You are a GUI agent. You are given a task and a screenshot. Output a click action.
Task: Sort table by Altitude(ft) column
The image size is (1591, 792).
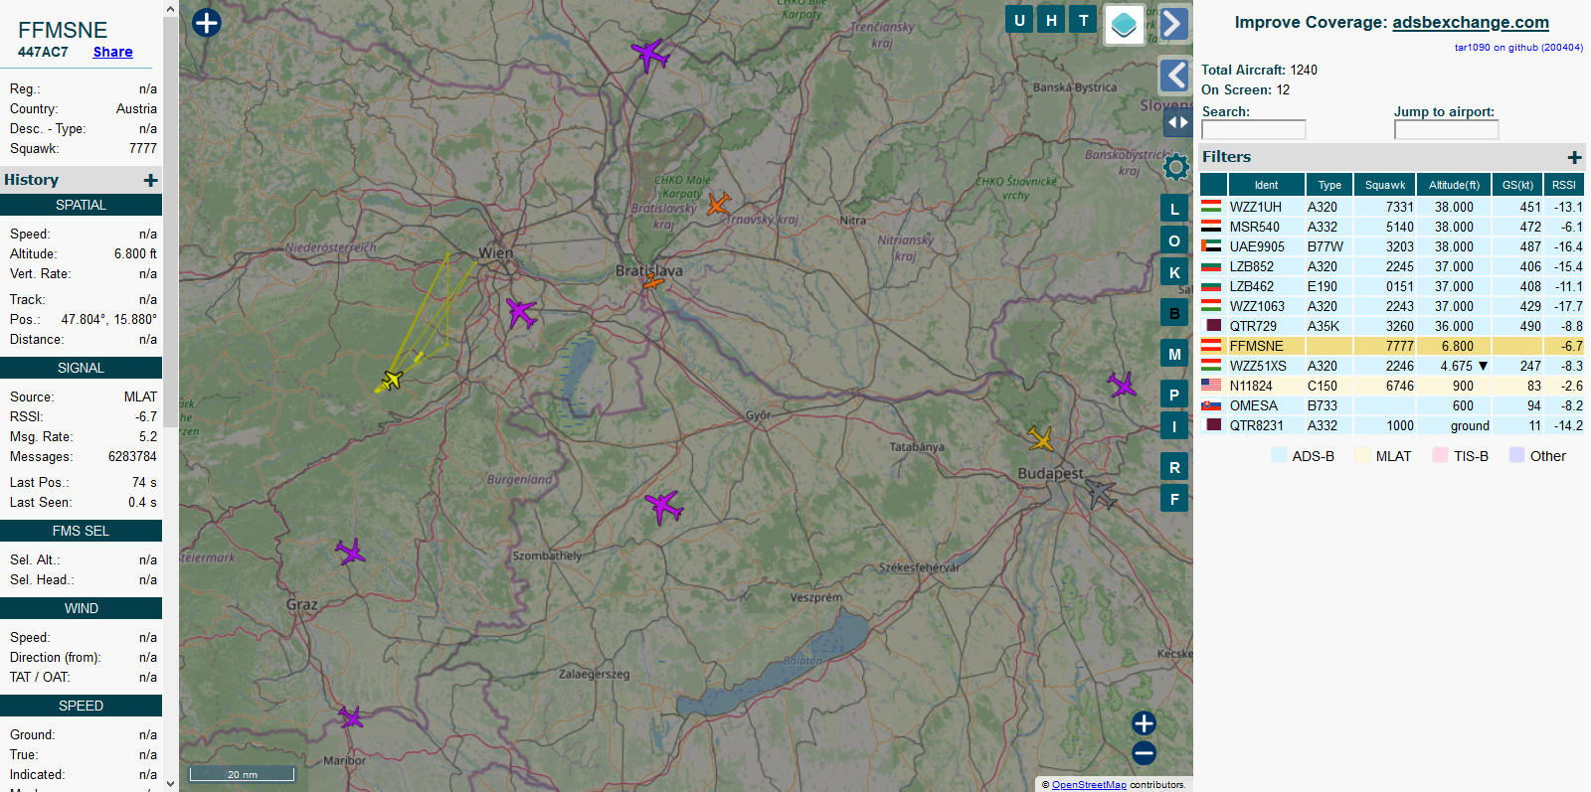point(1454,185)
